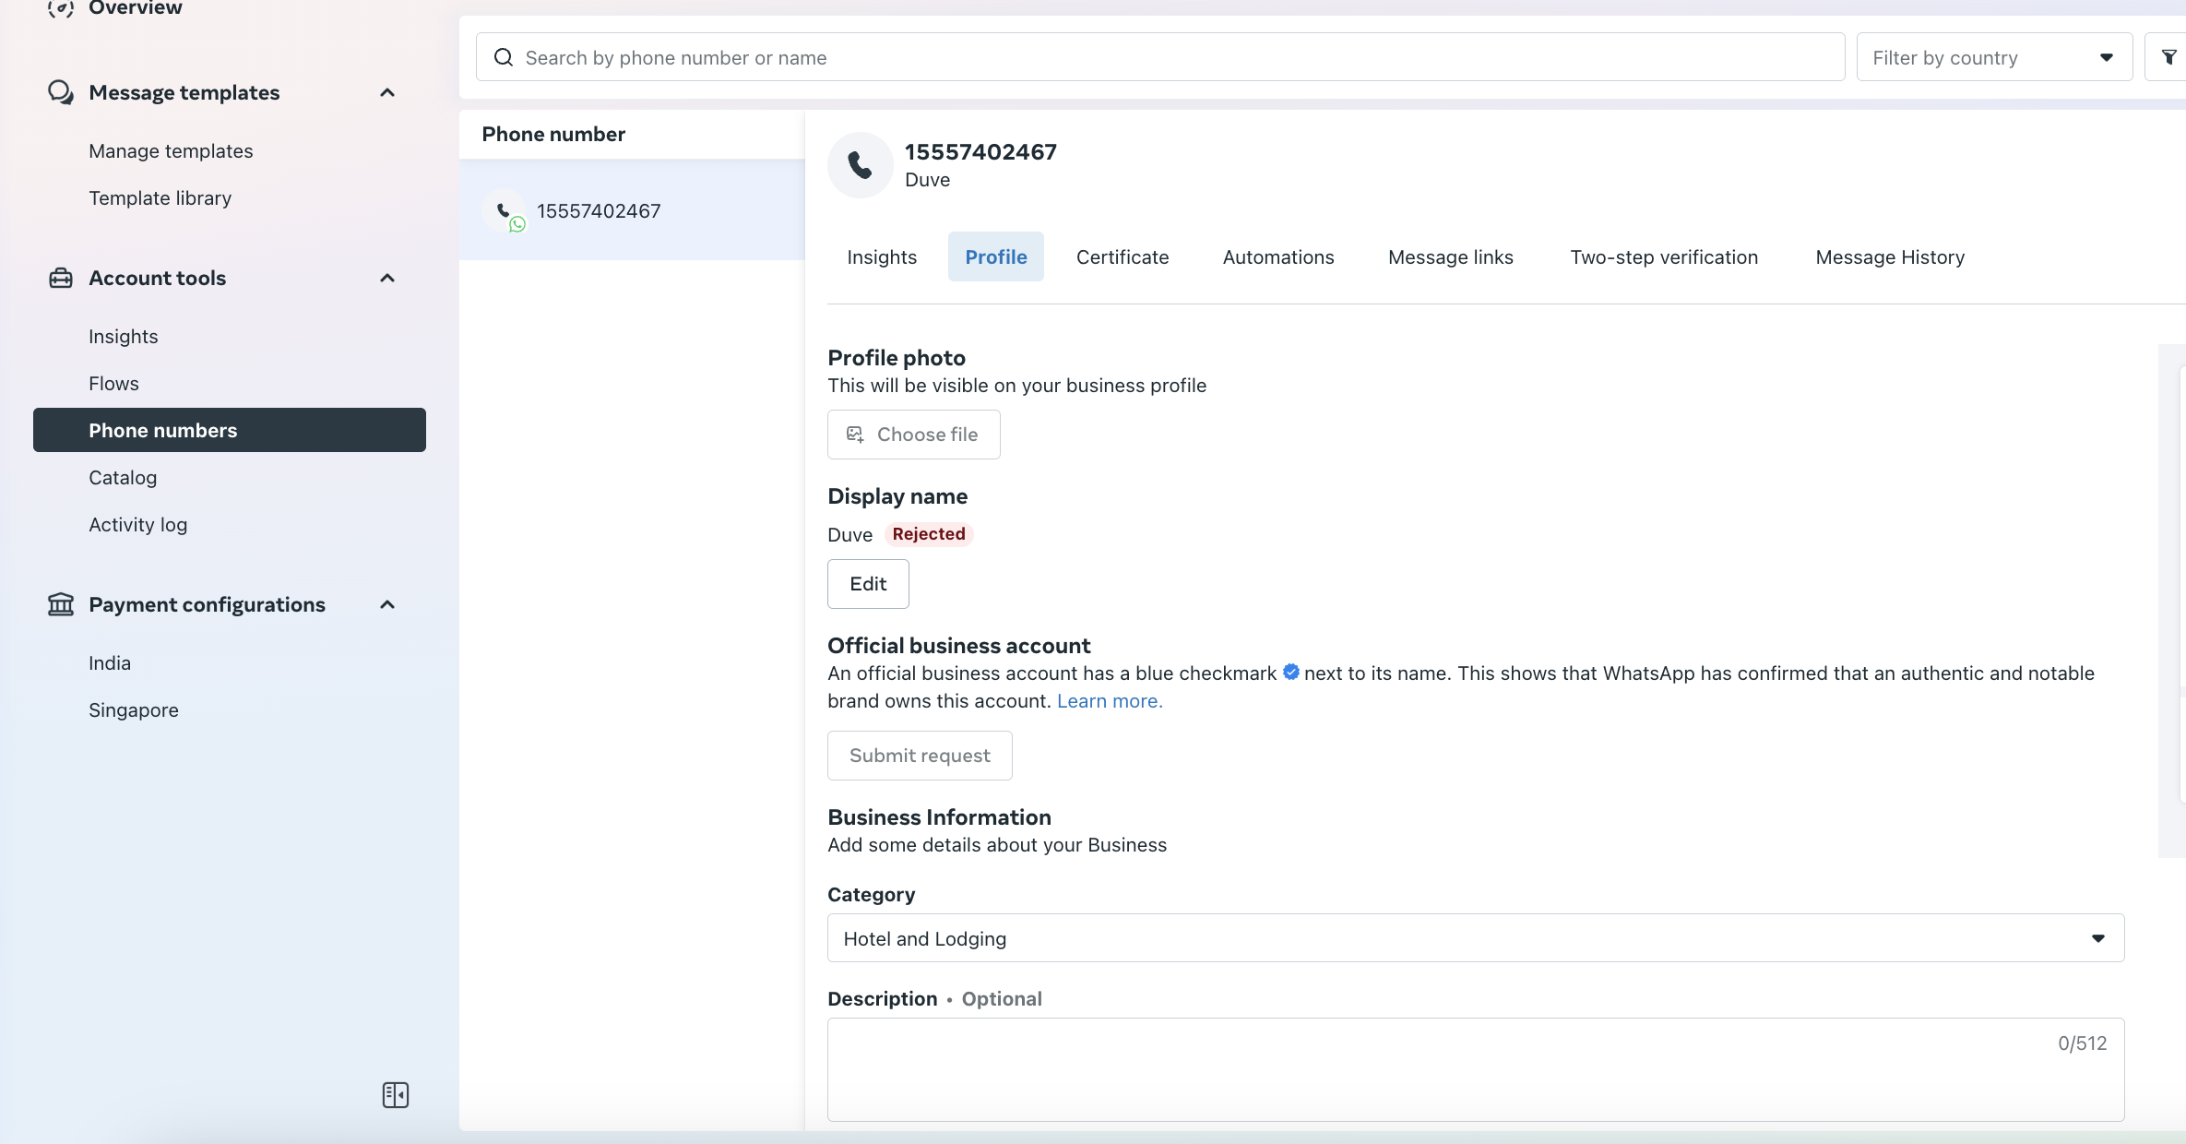Click the Overview gauge icon
This screenshot has height=1144, width=2186.
coord(61,8)
